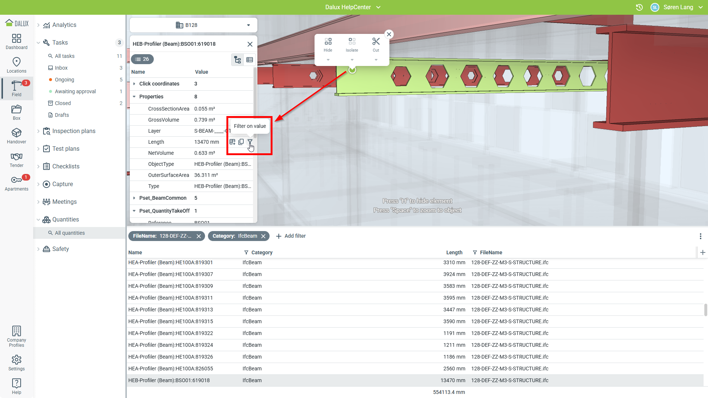Open version history clock icon
The height and width of the screenshot is (398, 708).
[639, 7]
